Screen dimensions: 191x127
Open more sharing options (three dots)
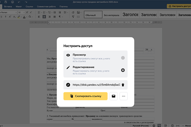coord(124,96)
